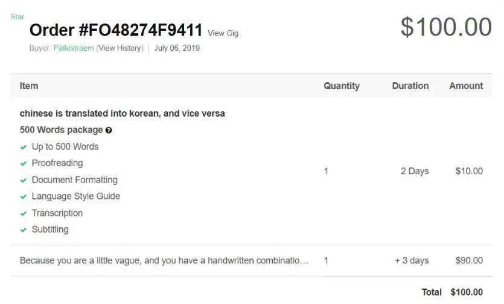The width and height of the screenshot is (504, 304).
Task: Click the checkmark next to Up to 500 Words
Action: point(24,147)
